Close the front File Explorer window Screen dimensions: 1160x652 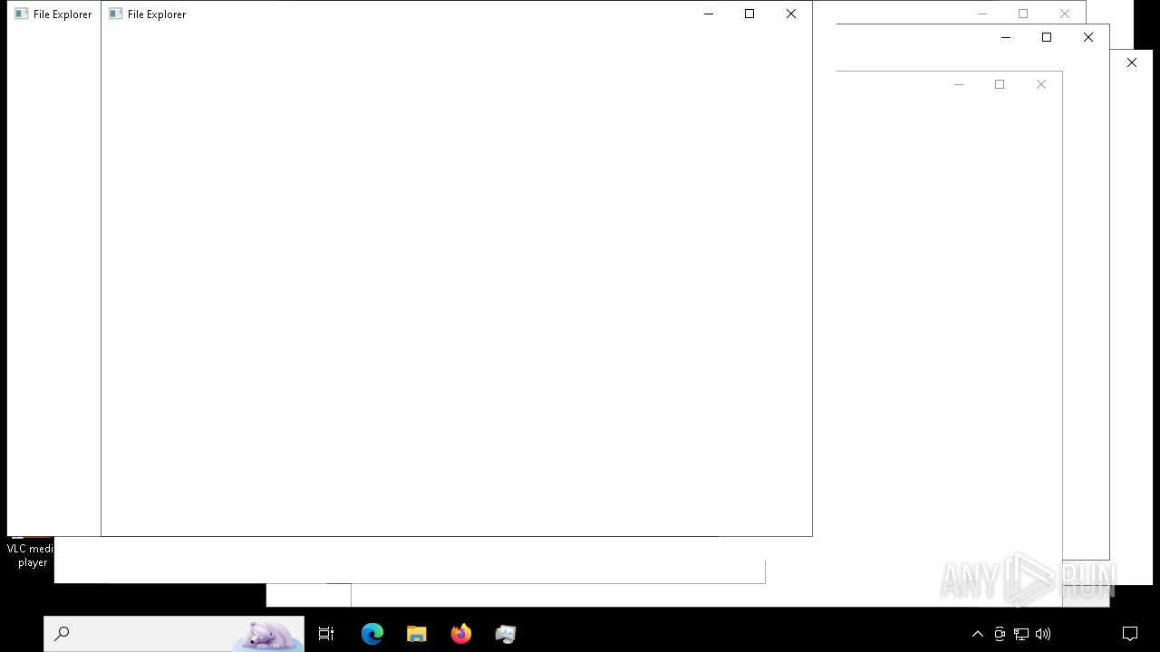[791, 14]
